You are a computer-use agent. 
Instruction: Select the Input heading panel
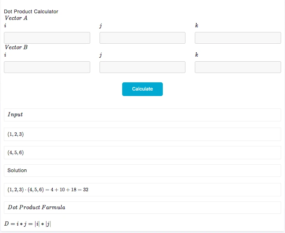point(142,115)
